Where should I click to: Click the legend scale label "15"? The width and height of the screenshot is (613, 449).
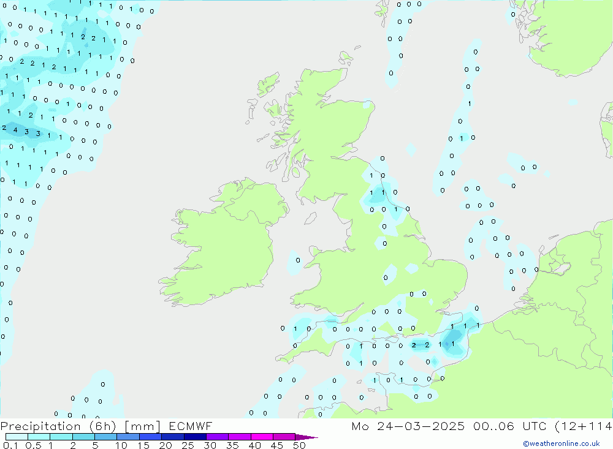click(x=143, y=445)
